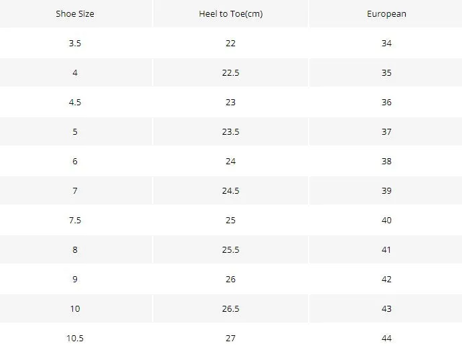Click the European column header
The height and width of the screenshot is (352, 462).
point(386,14)
